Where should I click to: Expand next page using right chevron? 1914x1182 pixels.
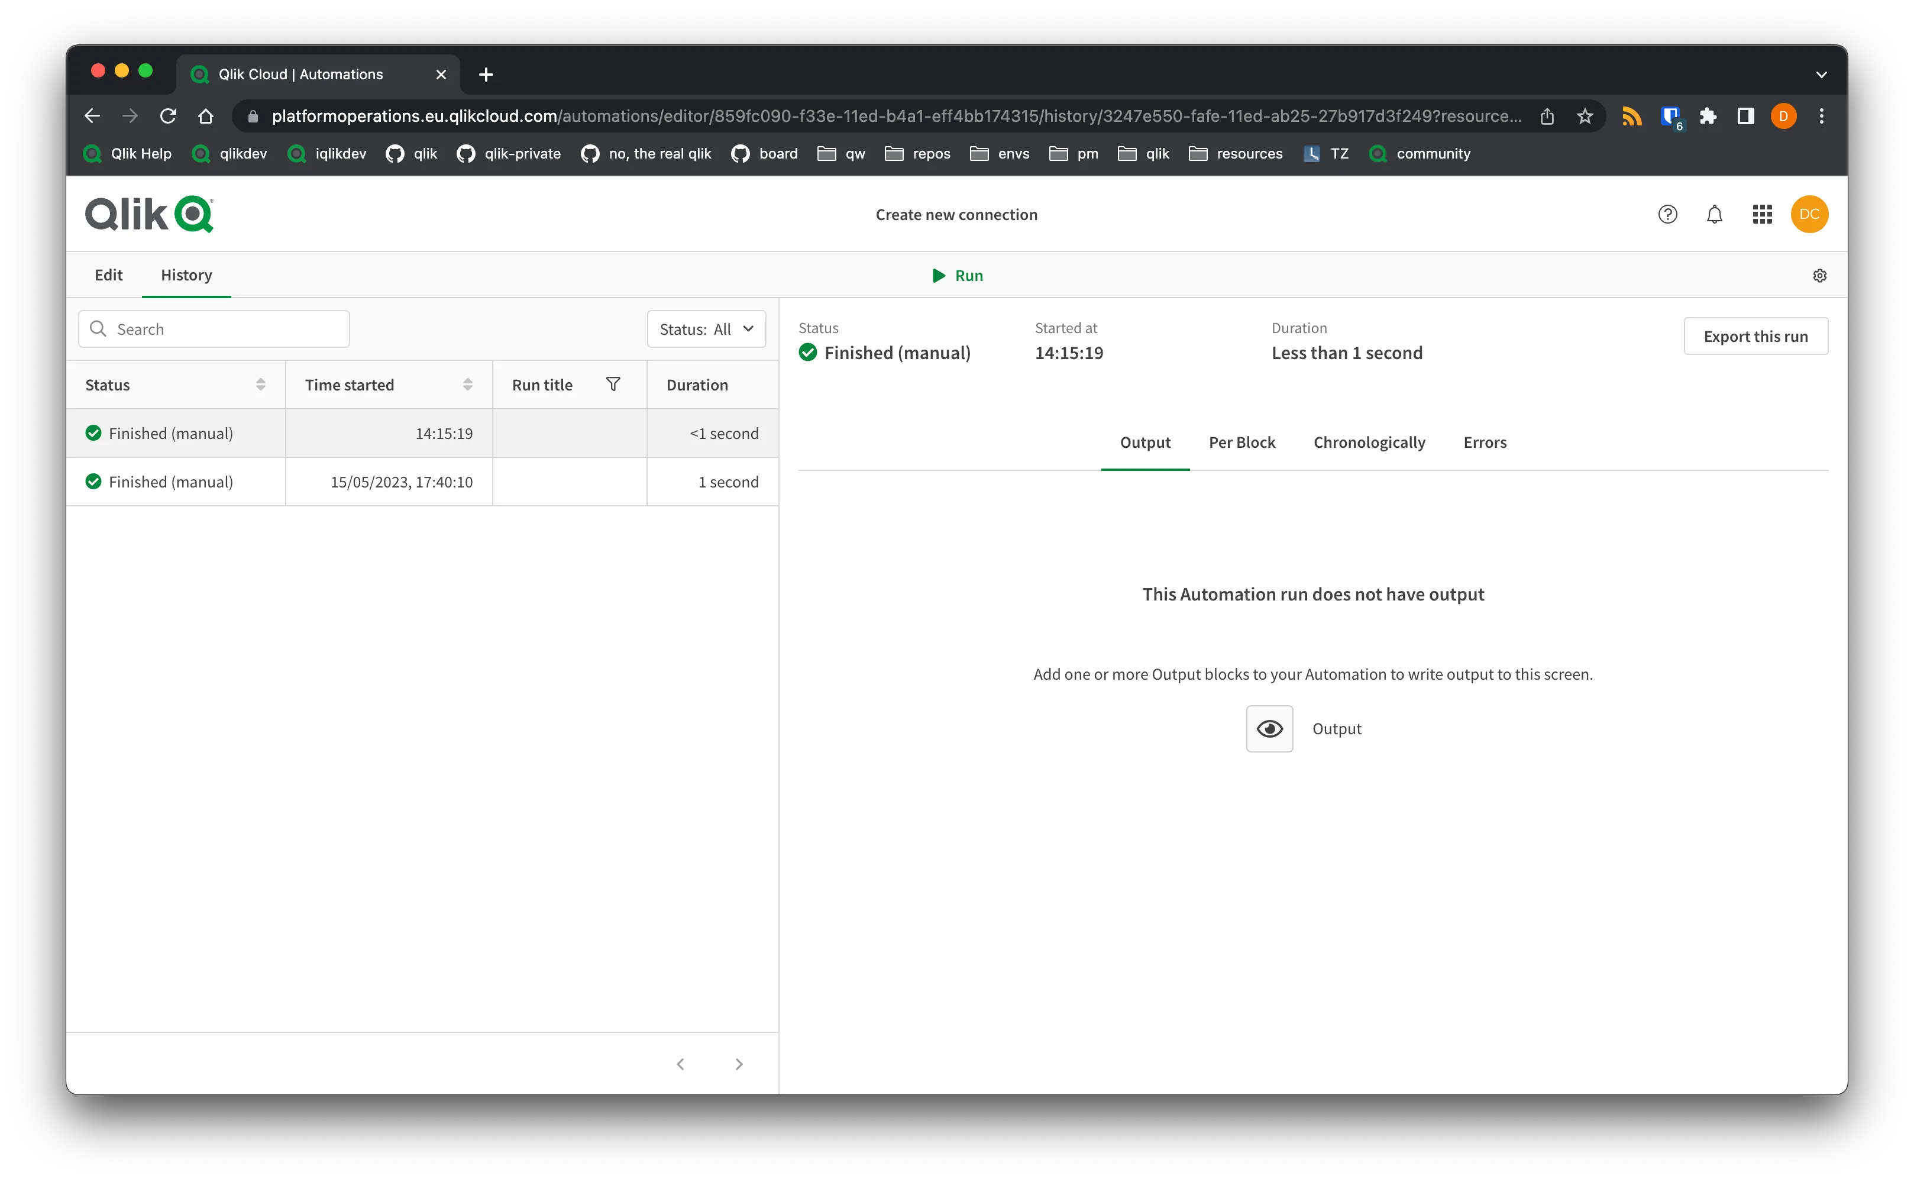coord(739,1064)
